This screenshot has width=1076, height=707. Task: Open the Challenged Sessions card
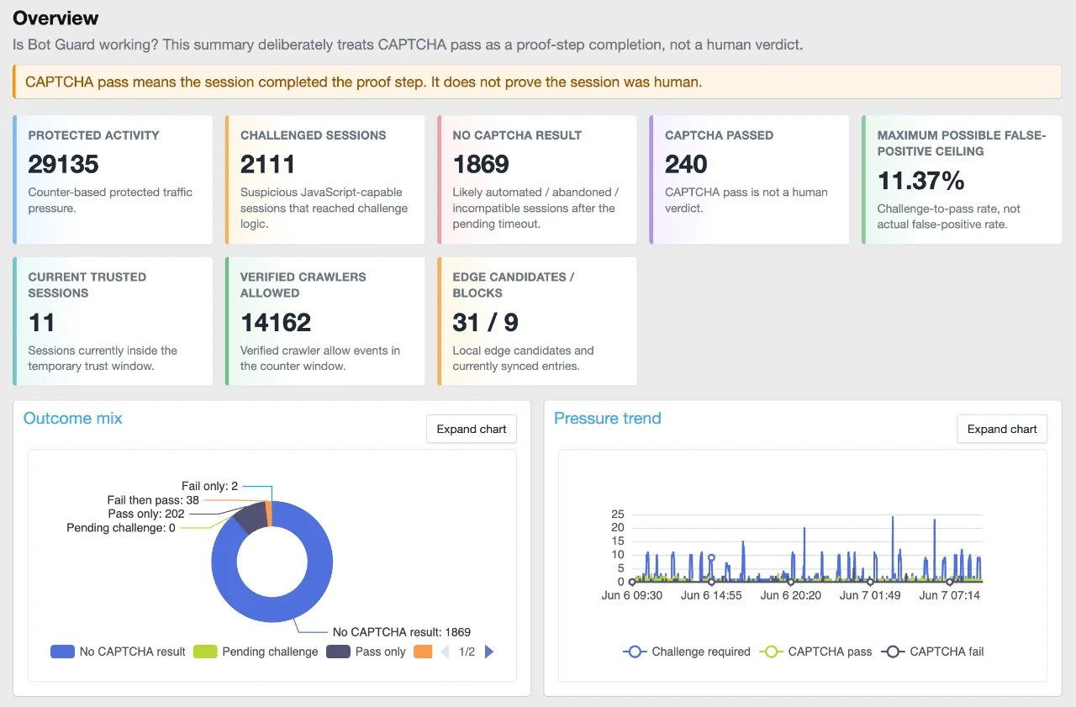[x=324, y=179]
